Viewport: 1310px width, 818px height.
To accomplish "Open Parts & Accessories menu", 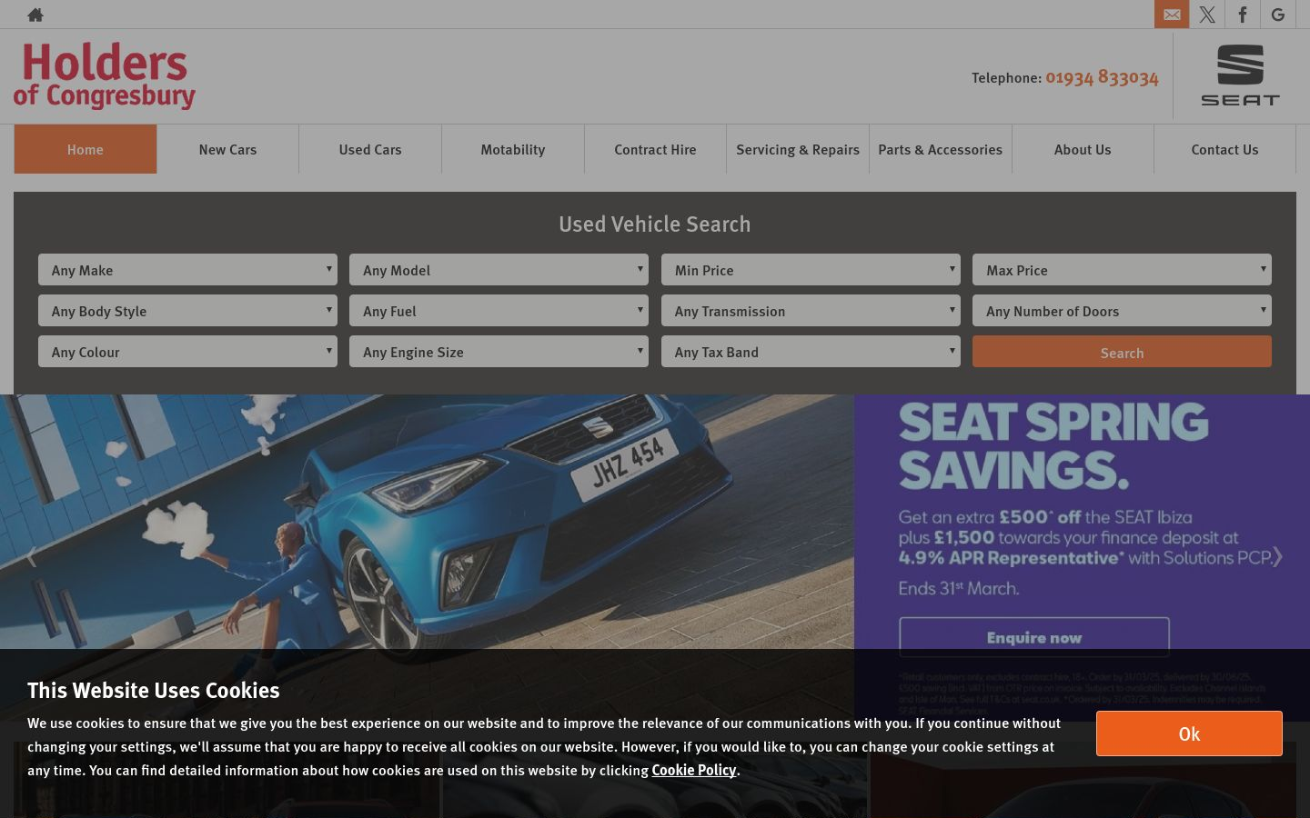I will [941, 149].
